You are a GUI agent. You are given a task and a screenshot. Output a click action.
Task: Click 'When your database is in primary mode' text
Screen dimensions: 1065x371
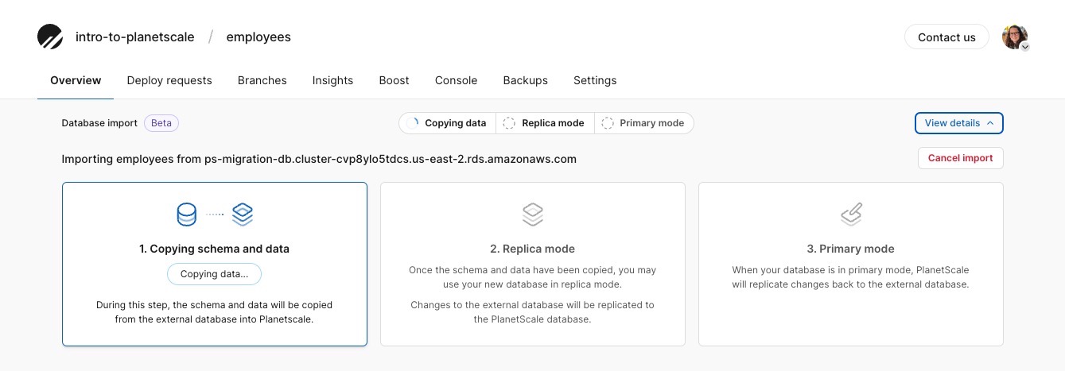point(851,277)
